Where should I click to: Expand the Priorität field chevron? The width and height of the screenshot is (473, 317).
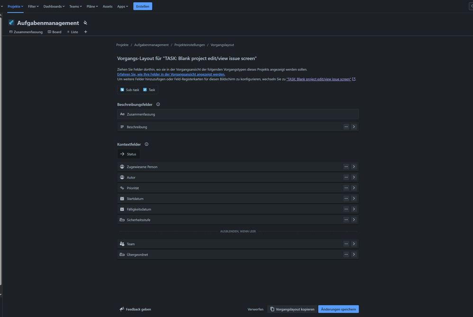(x=354, y=188)
